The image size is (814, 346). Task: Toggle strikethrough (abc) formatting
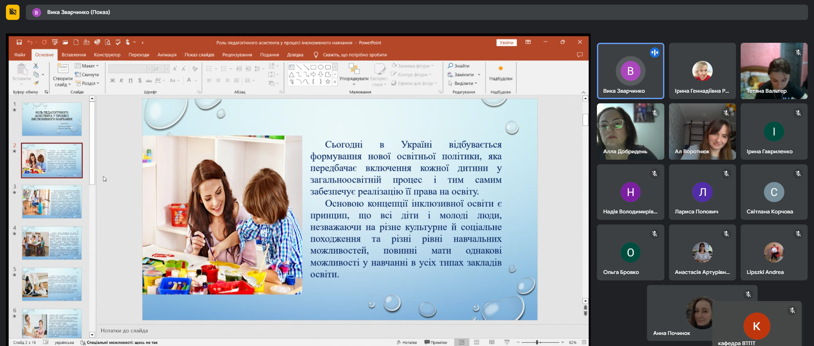(149, 80)
